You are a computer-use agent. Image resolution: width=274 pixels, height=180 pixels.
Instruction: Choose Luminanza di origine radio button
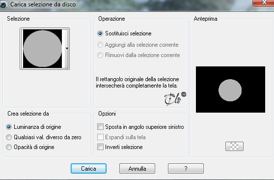[x=9, y=127]
